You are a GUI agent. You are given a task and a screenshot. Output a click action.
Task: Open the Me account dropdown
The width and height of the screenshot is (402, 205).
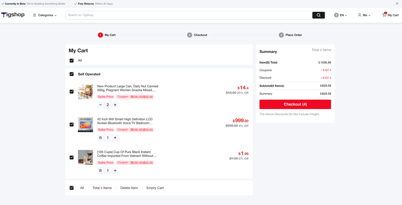(x=364, y=15)
